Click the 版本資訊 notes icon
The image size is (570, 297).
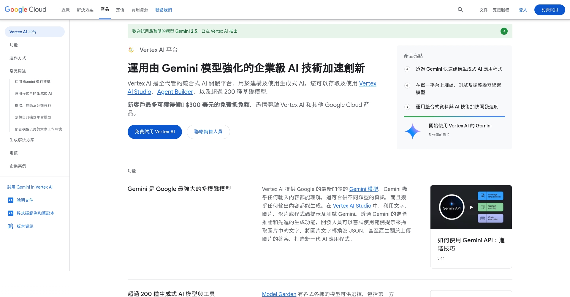point(11,226)
